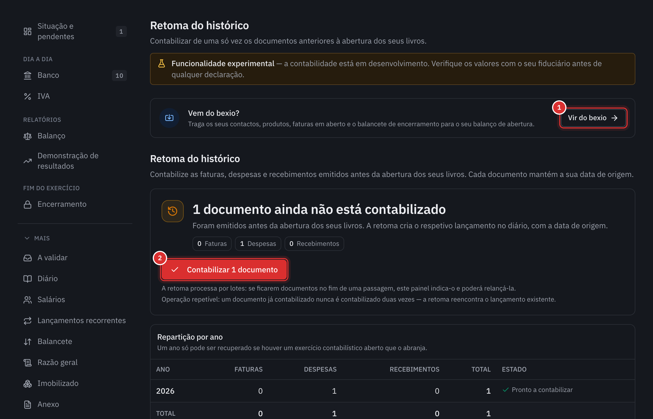Click the Lançamentos recorrentes repeat icon
Image resolution: width=653 pixels, height=419 pixels.
[x=28, y=321]
